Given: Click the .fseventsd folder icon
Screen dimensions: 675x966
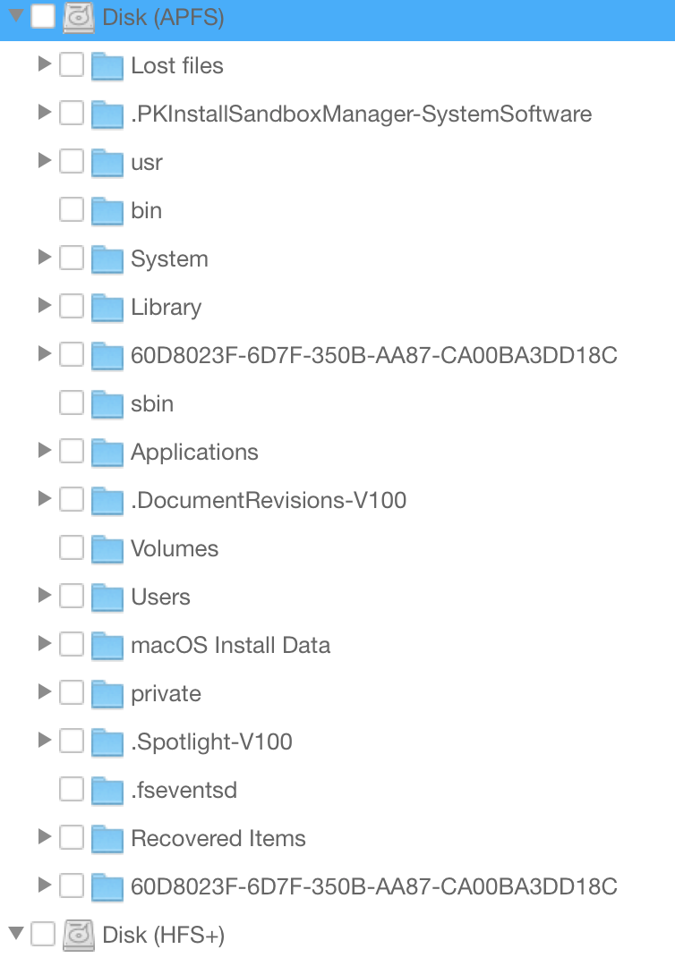Looking at the screenshot, I should pyautogui.click(x=107, y=791).
